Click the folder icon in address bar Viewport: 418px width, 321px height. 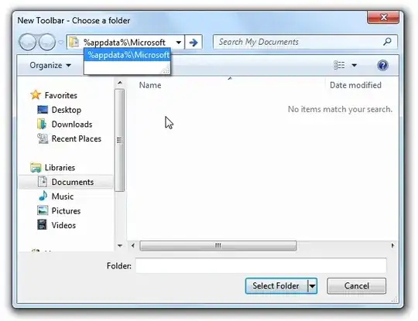[x=74, y=42]
